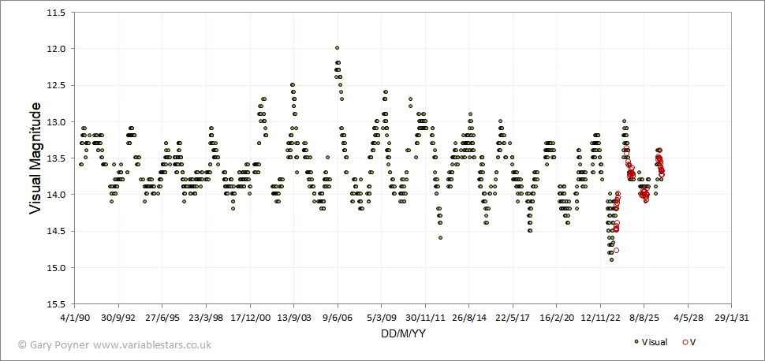
Task: Click the date label 22/5/17
Action: [513, 317]
